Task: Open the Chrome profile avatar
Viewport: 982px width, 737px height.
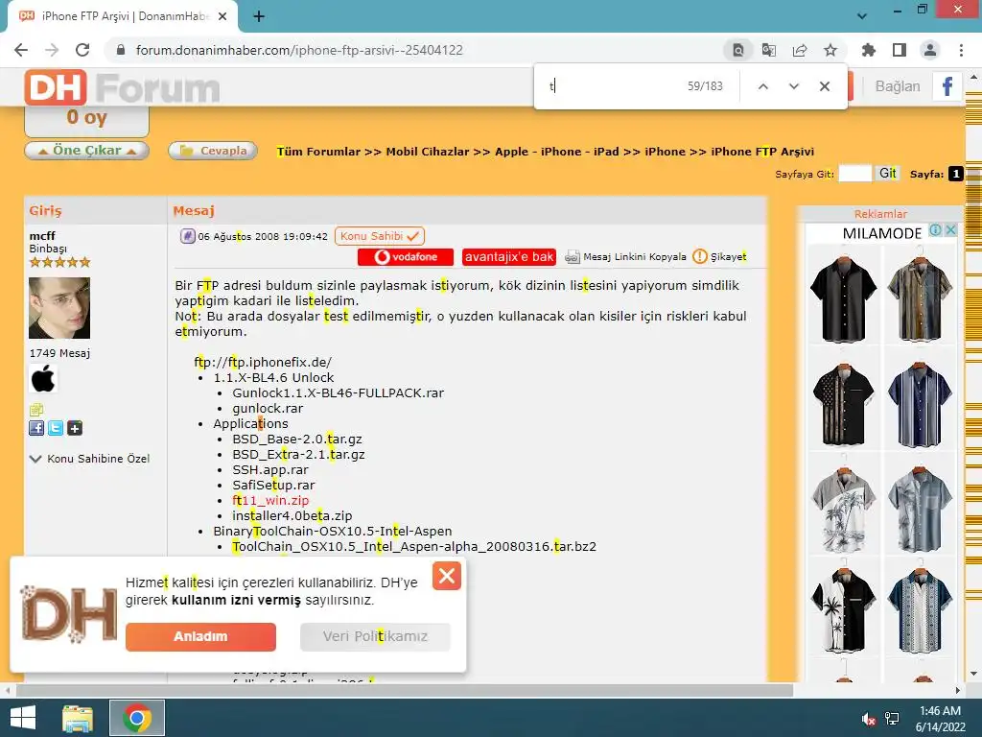Action: tap(930, 50)
